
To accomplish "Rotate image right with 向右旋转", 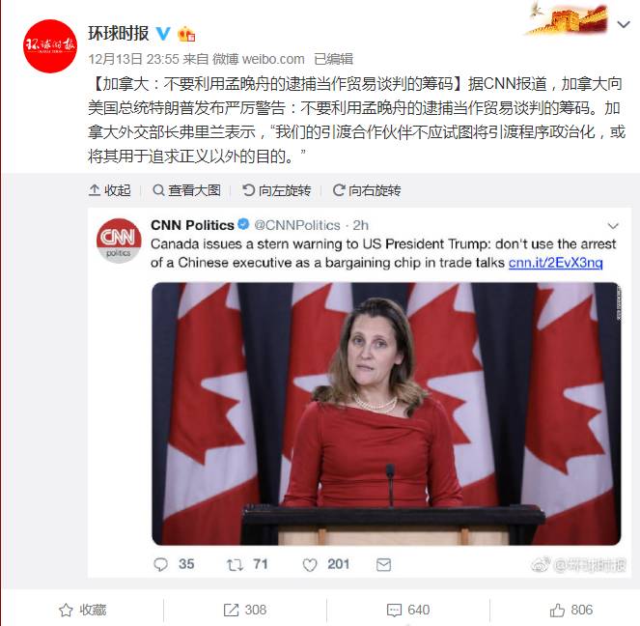I will point(367,190).
